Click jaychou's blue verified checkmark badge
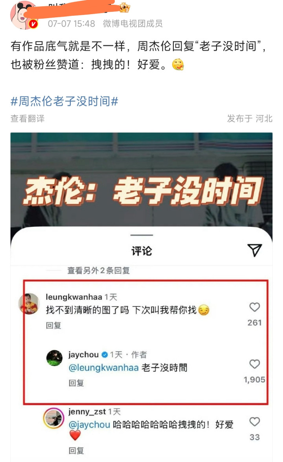 (105, 355)
